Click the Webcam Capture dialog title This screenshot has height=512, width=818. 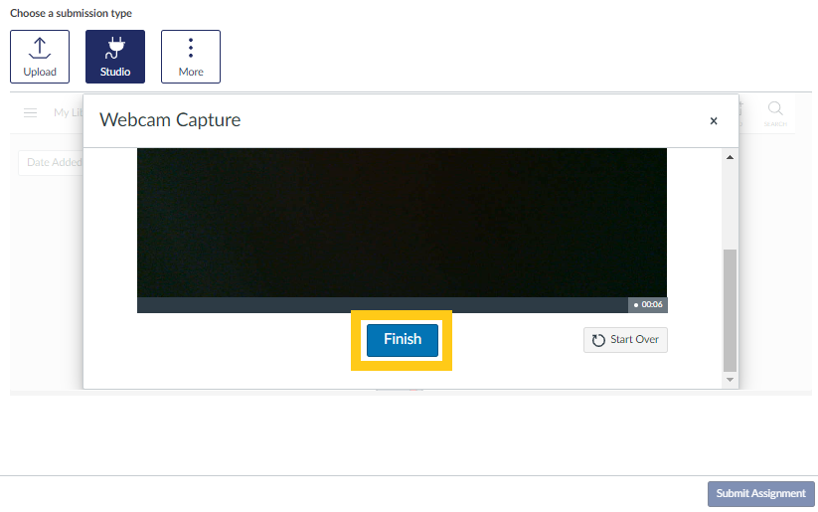[170, 120]
